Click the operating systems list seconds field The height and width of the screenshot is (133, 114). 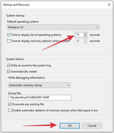click(x=79, y=35)
